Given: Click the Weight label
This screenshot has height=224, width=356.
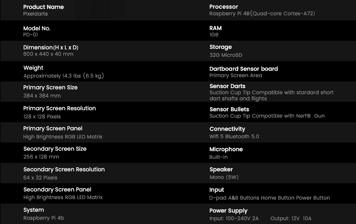Looking at the screenshot, I should [x=33, y=68].
